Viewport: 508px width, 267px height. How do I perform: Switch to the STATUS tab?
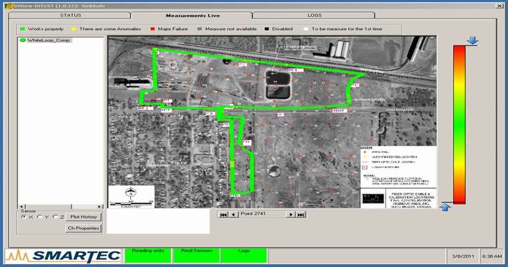70,14
